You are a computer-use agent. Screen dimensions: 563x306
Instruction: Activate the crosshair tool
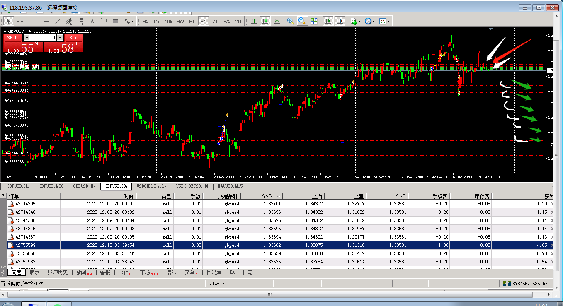coord(20,21)
